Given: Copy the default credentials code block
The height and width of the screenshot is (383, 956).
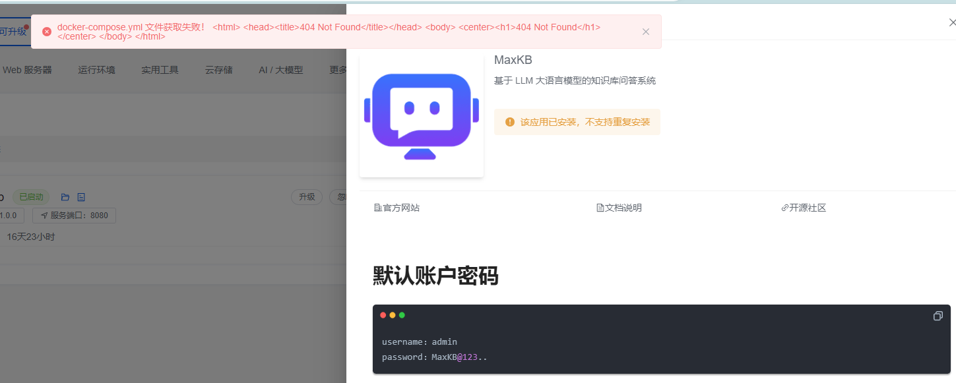Looking at the screenshot, I should (938, 316).
